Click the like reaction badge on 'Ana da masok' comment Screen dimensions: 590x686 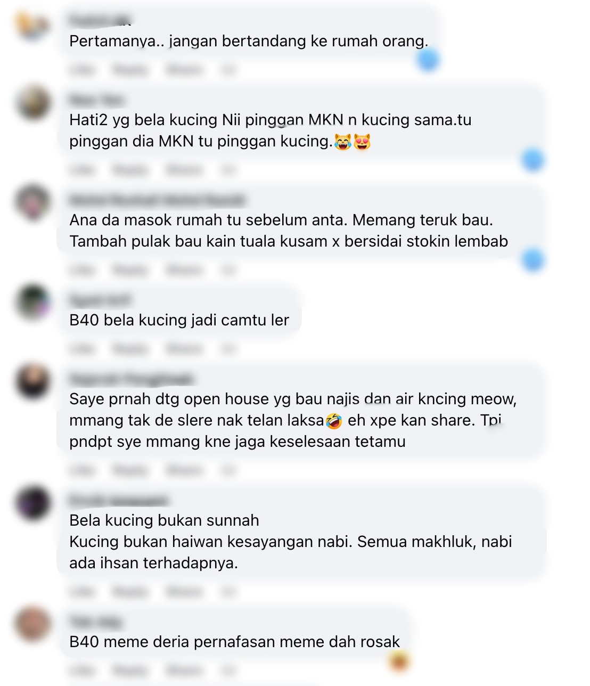point(533,260)
